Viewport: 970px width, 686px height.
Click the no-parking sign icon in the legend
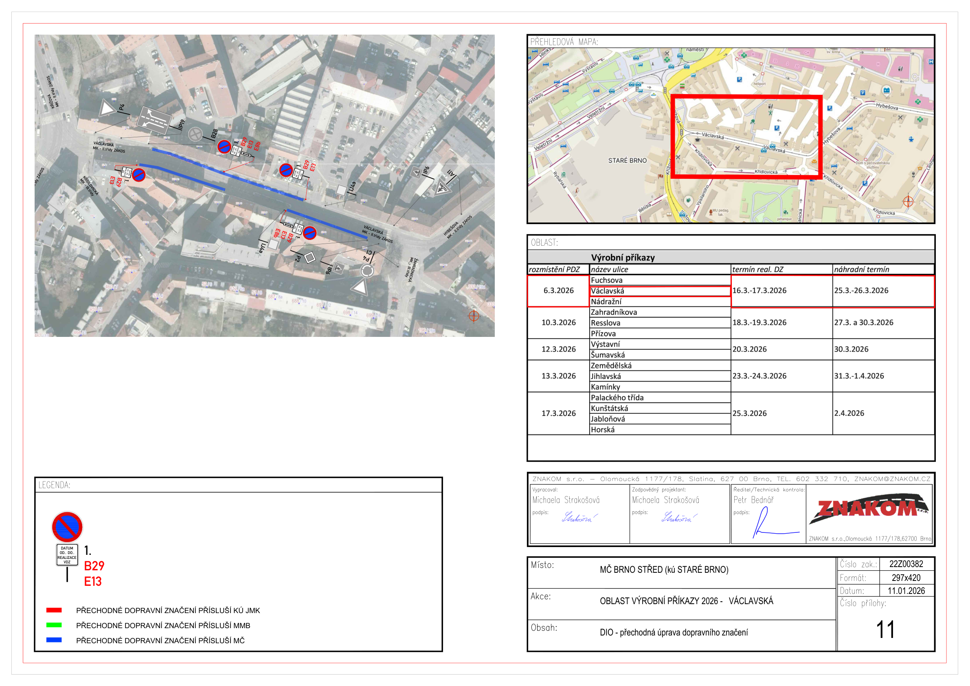(67, 527)
